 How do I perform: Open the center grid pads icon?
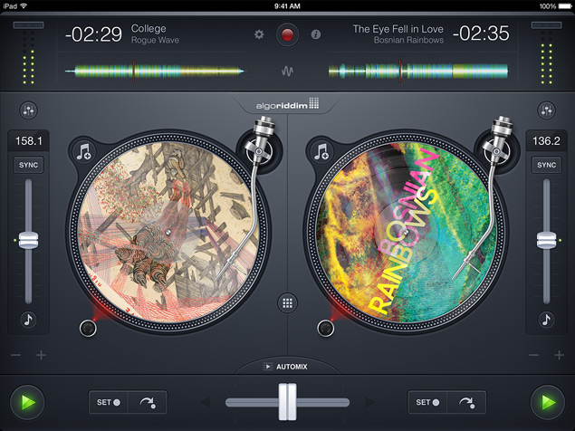pyautogui.click(x=287, y=303)
